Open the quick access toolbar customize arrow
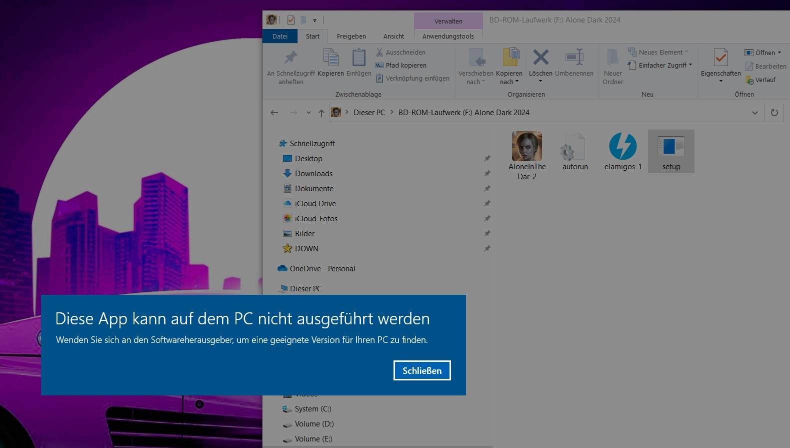Viewport: 790px width, 448px height. coord(314,21)
